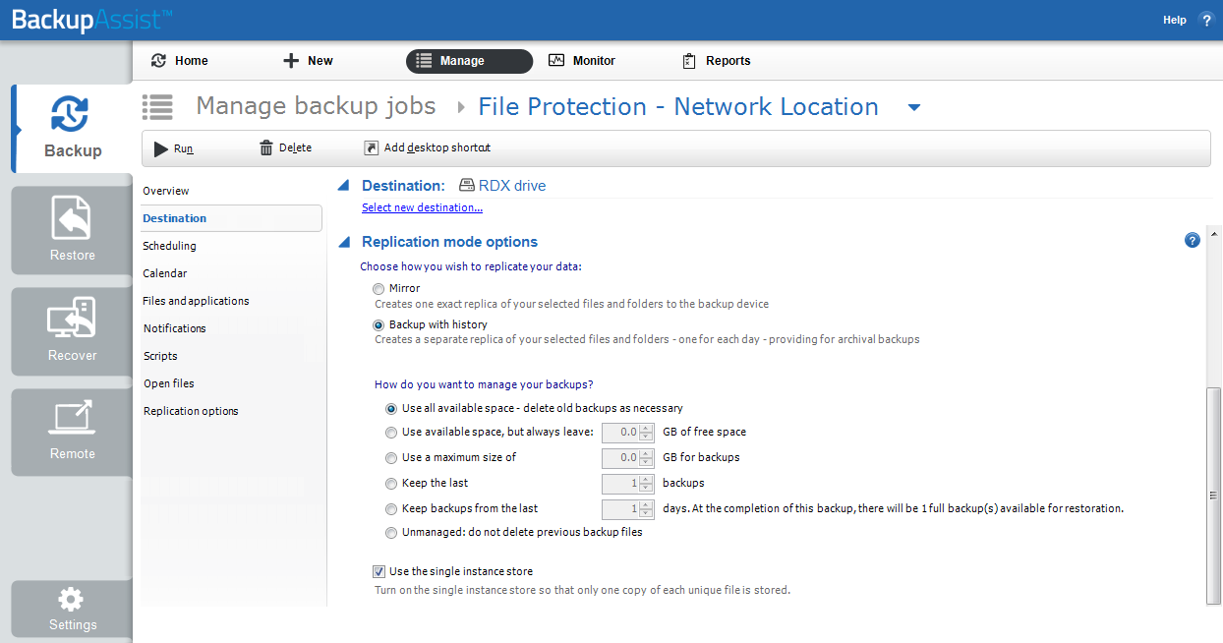The width and height of the screenshot is (1223, 643).
Task: Click the stepper on GB of free space
Action: (x=646, y=432)
